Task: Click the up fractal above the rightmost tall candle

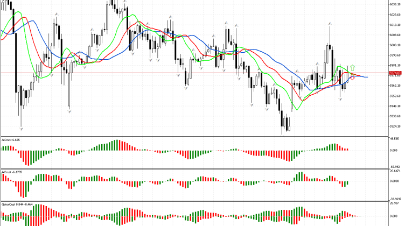Action: click(330, 24)
